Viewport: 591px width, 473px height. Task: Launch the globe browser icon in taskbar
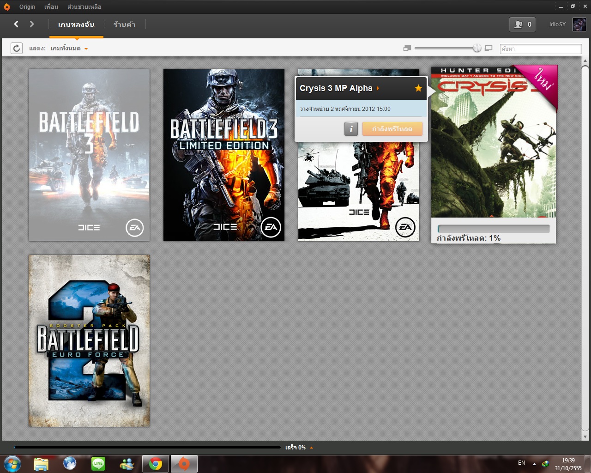(70, 464)
